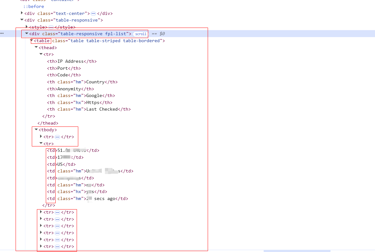The image size is (375, 252).
Task: Collapse the table table-striped node
Action: 31,41
